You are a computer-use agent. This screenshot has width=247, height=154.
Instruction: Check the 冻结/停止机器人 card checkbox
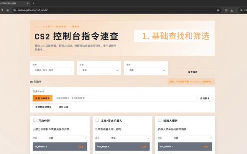click(97, 120)
